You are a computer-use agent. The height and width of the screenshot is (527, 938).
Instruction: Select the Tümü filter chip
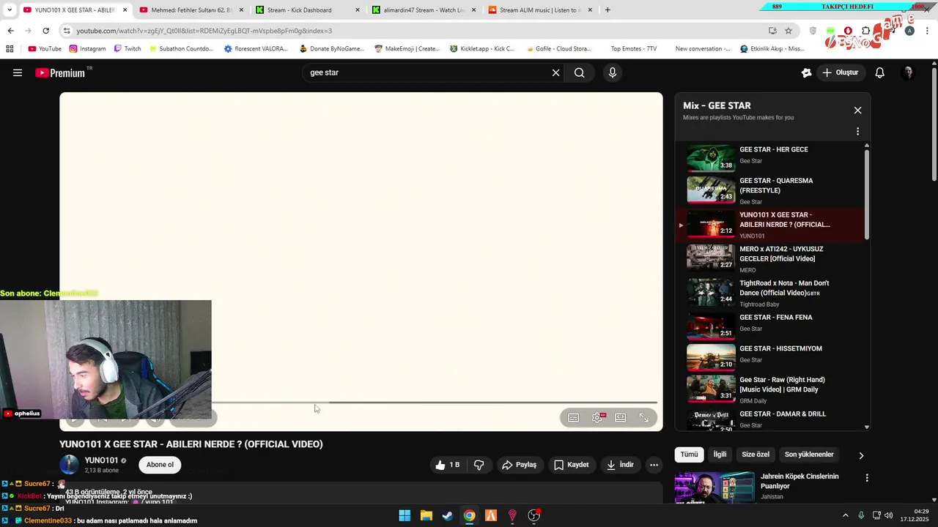click(690, 455)
